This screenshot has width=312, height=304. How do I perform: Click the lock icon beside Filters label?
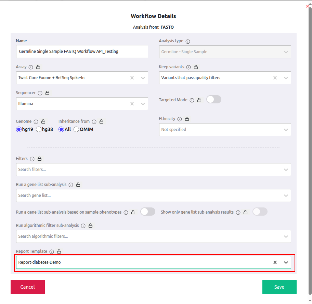39,159
